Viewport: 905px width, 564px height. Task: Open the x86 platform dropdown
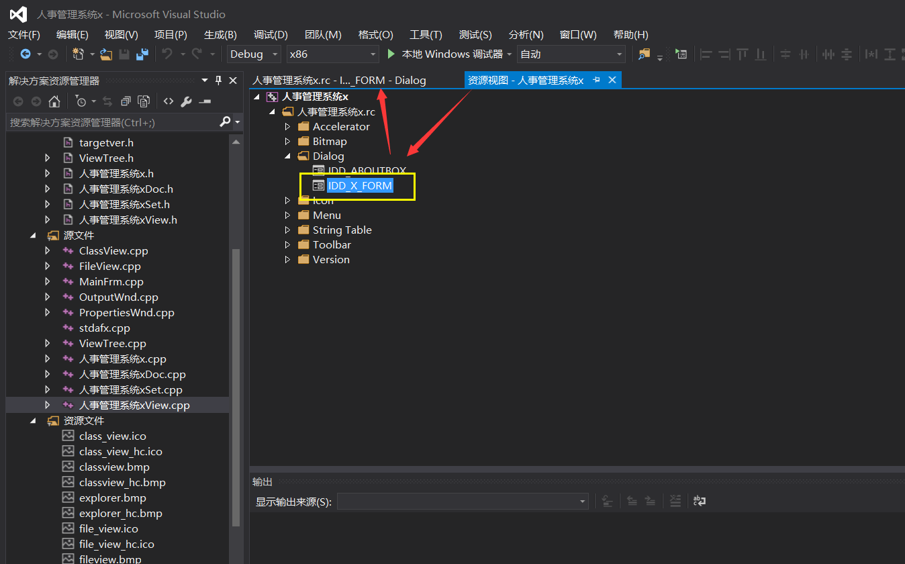pyautogui.click(x=373, y=54)
